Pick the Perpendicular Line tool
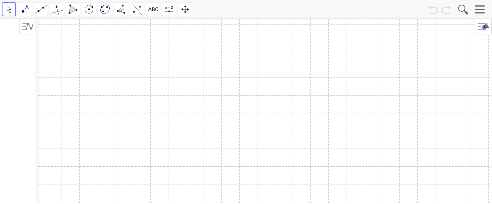Viewport: 492px width, 204px height. (57, 9)
